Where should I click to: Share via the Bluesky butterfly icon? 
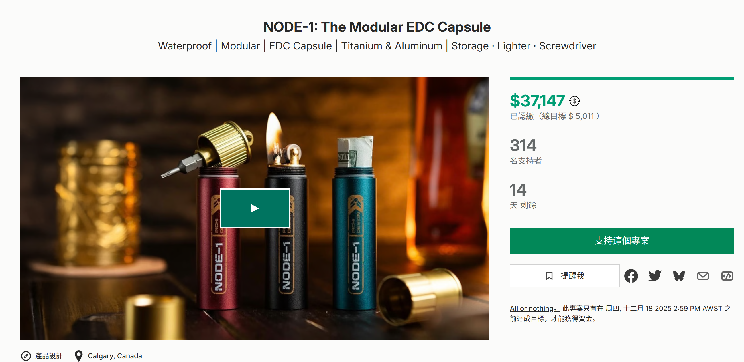(678, 276)
